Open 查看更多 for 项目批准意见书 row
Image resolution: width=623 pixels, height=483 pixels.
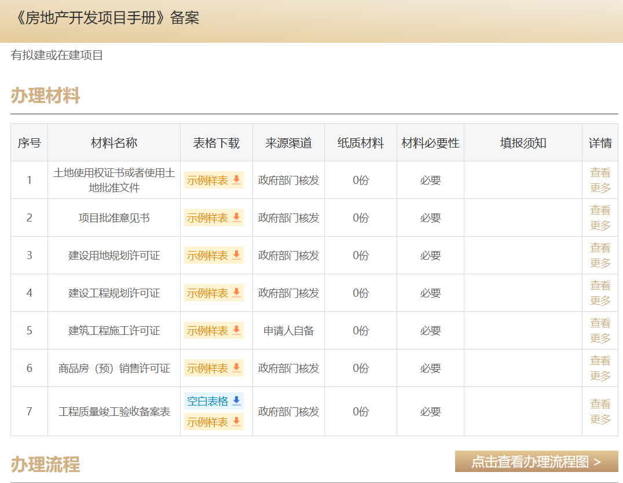(600, 218)
